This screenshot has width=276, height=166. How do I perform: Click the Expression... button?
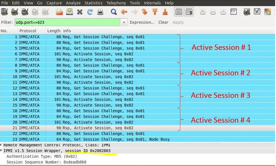pos(142,22)
